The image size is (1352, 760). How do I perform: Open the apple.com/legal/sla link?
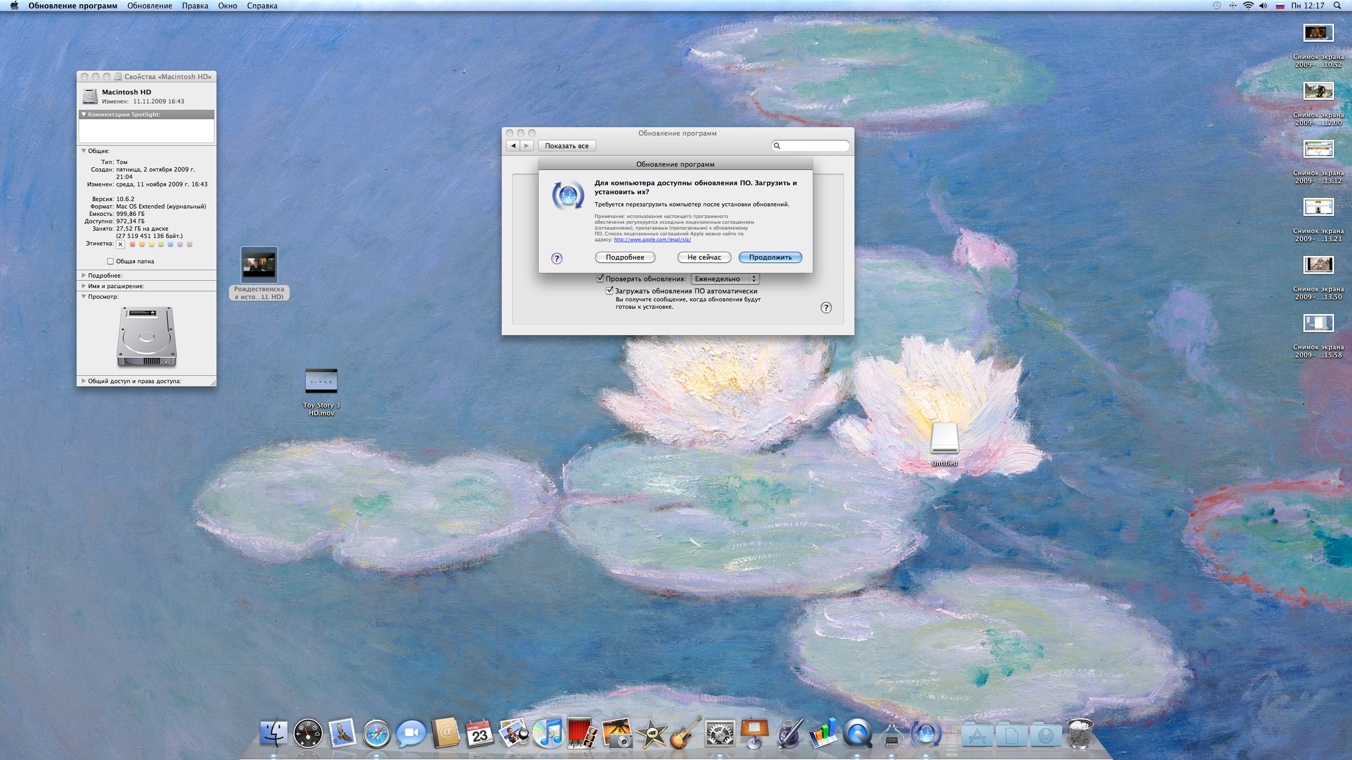652,240
